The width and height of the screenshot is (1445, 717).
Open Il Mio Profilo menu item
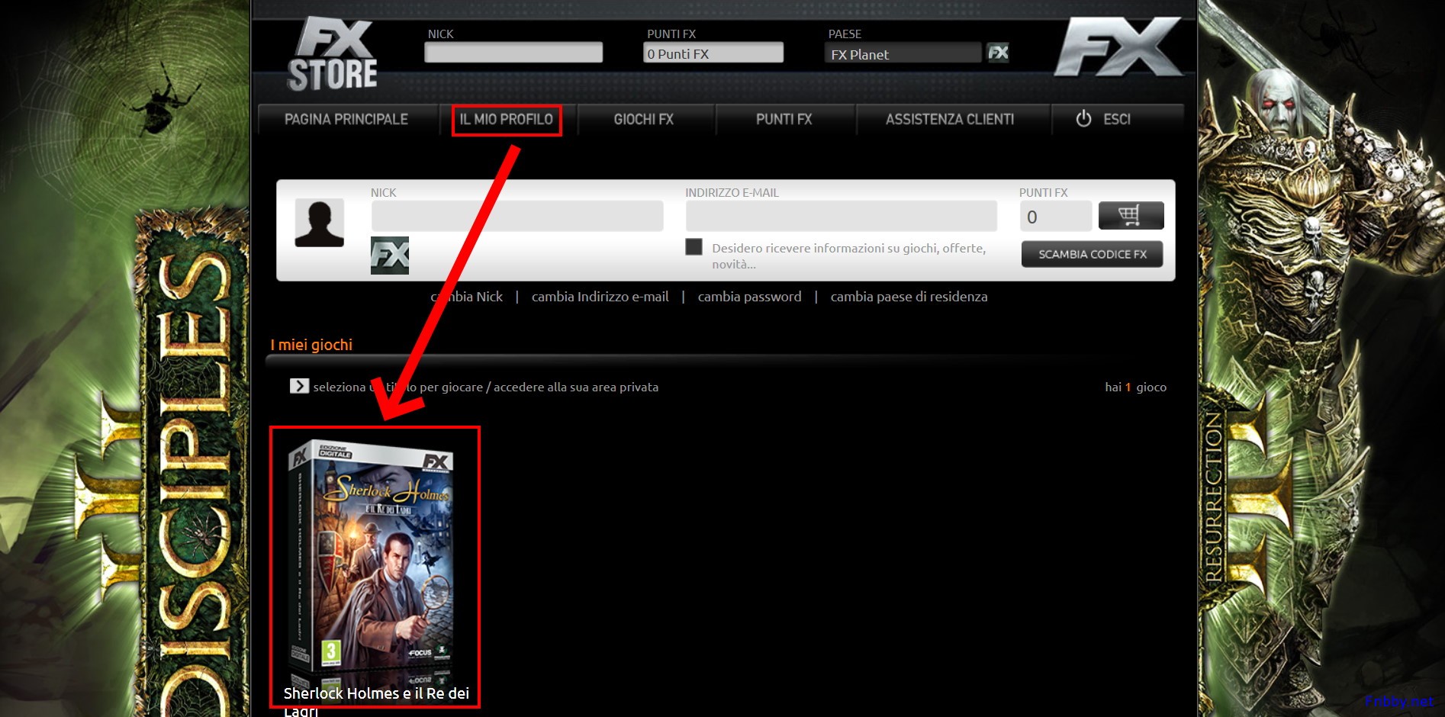[506, 120]
